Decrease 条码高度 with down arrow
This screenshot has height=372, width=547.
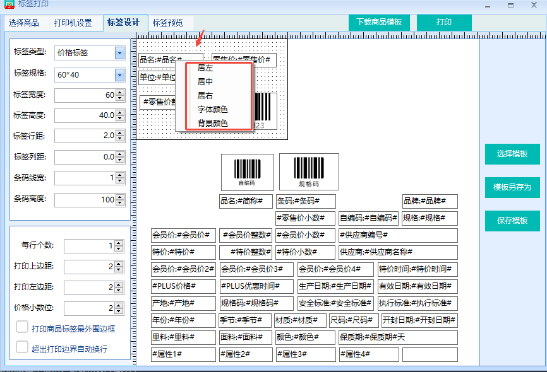point(120,202)
